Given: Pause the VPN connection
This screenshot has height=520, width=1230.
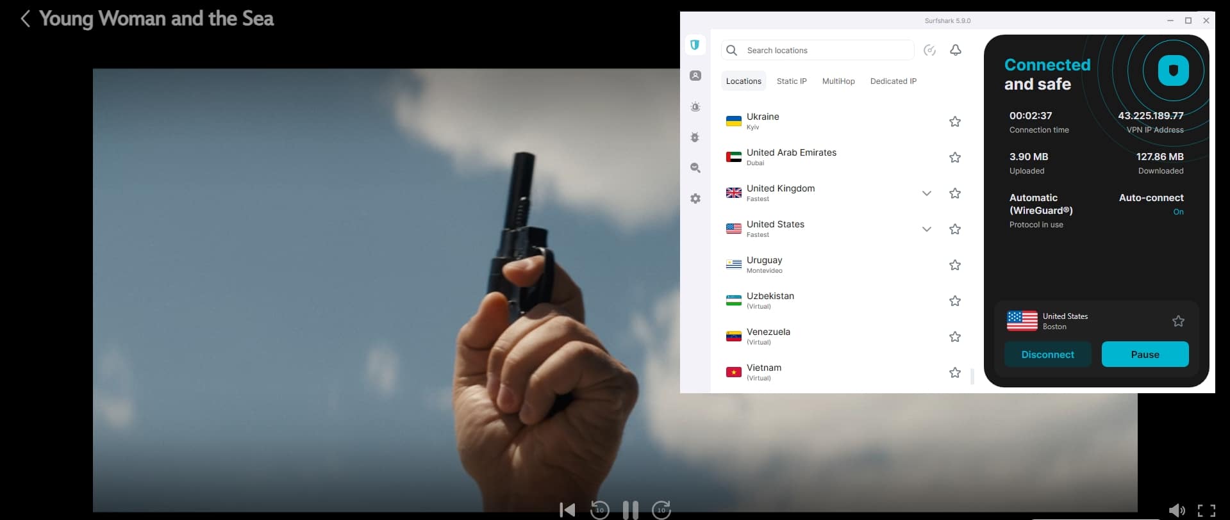Looking at the screenshot, I should 1145,354.
